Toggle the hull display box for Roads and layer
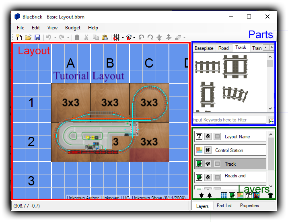The height and width of the screenshot is (222, 288). (217, 177)
